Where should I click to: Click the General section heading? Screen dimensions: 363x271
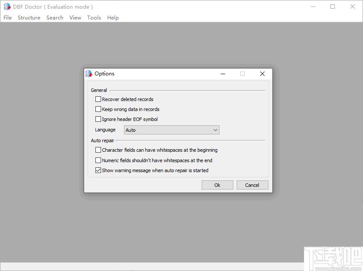click(x=99, y=90)
